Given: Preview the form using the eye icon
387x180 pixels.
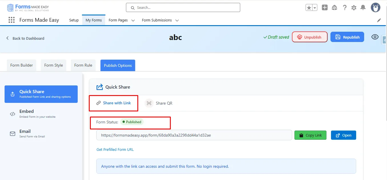Looking at the screenshot, I should coord(375,37).
